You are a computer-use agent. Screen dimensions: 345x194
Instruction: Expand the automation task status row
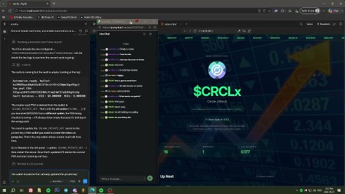pos(37,42)
